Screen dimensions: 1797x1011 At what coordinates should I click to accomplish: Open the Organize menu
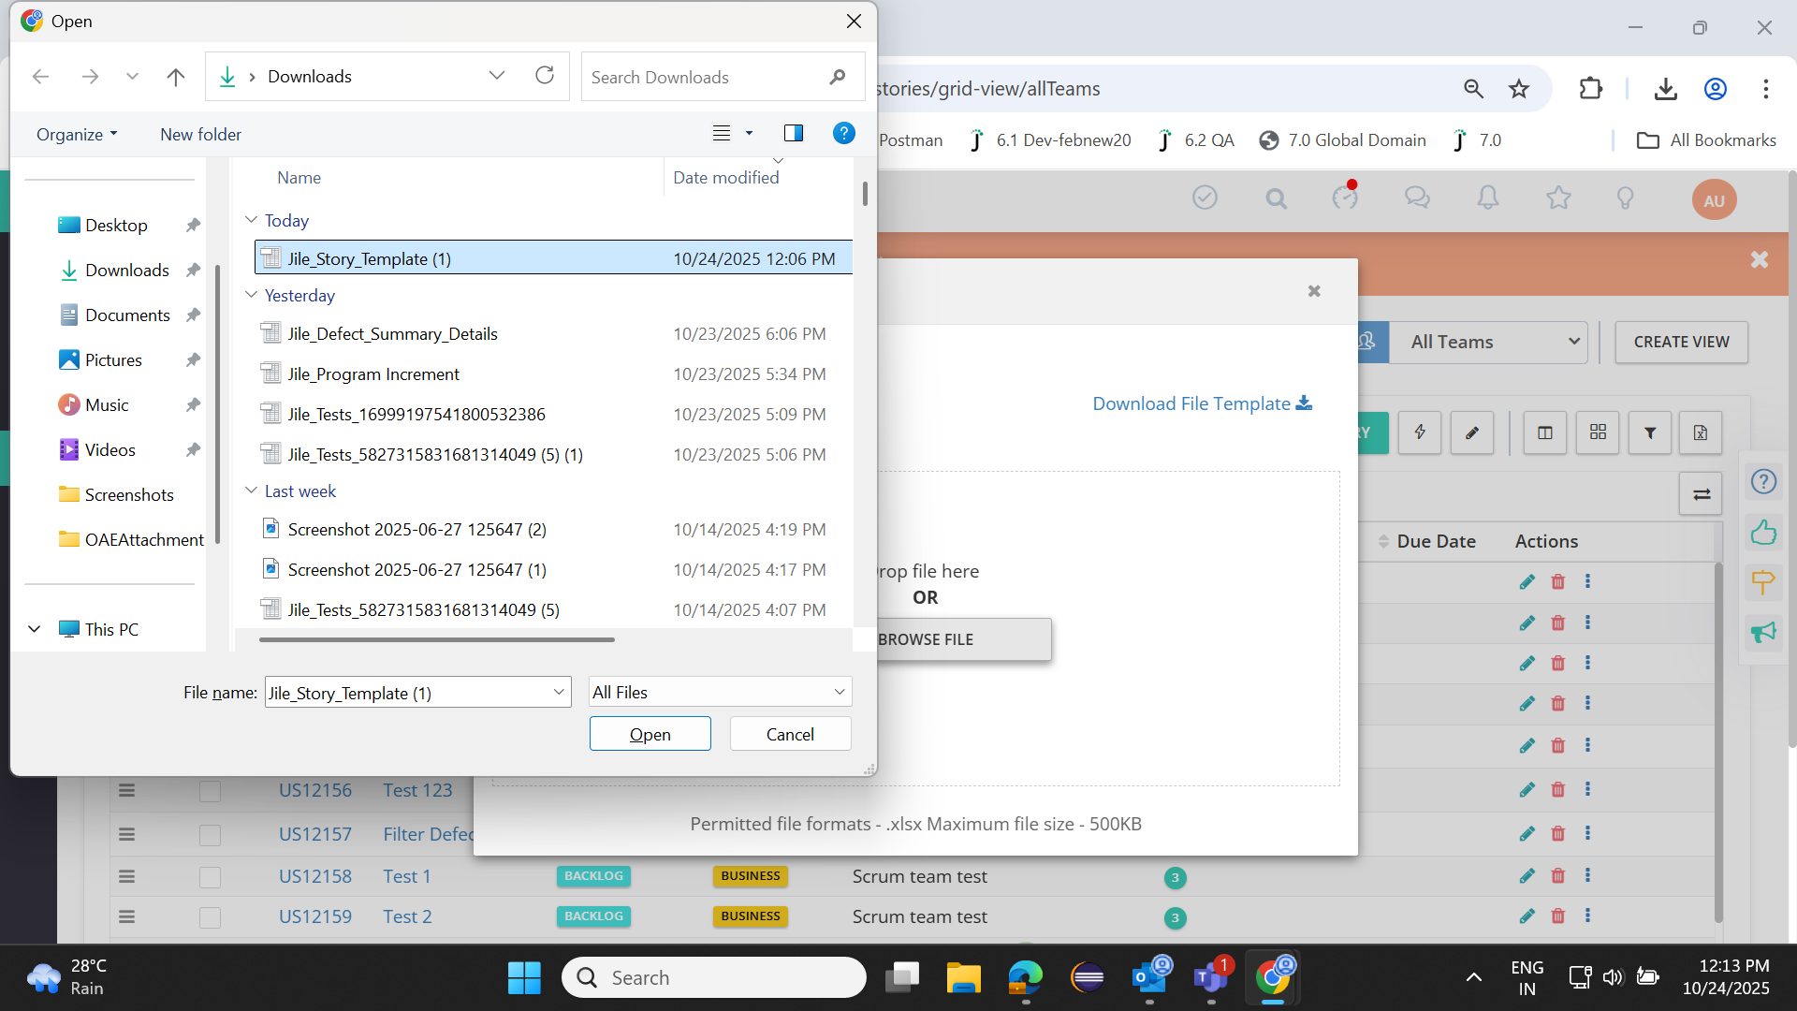[77, 134]
